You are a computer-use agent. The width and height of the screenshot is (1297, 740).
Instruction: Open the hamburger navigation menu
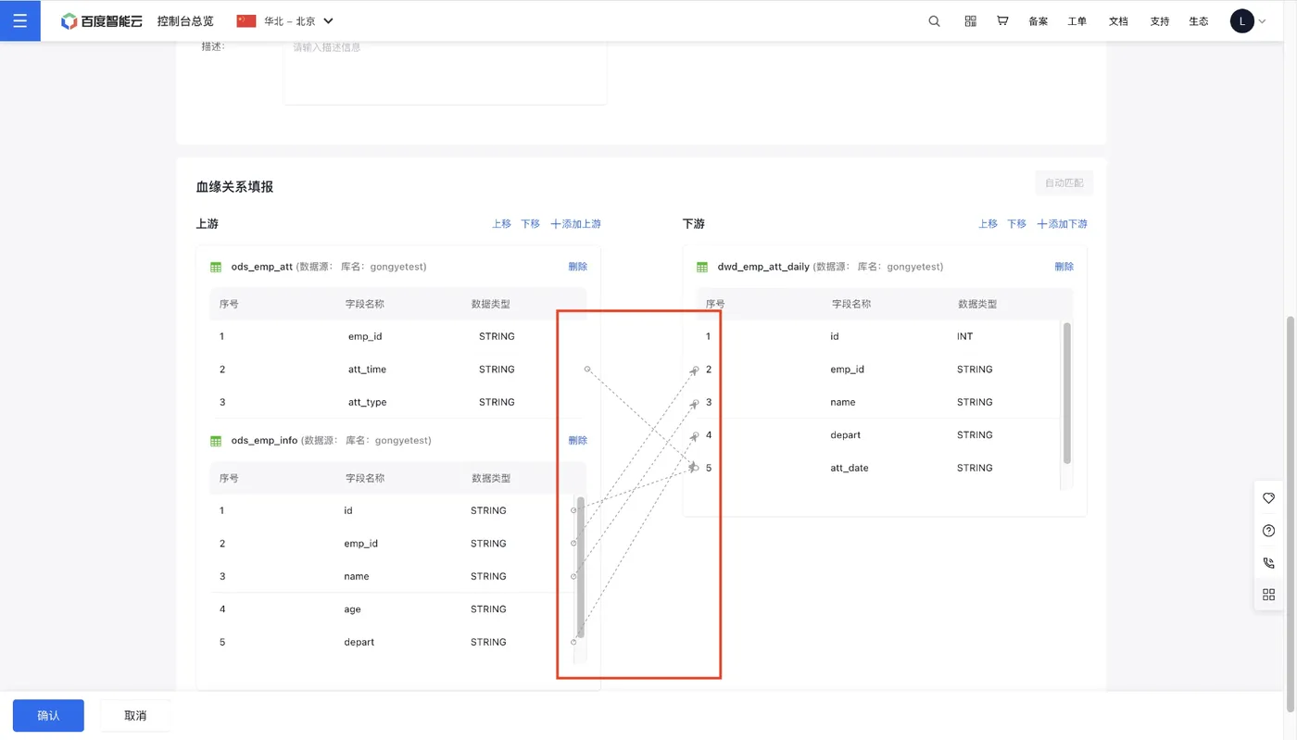tap(20, 20)
